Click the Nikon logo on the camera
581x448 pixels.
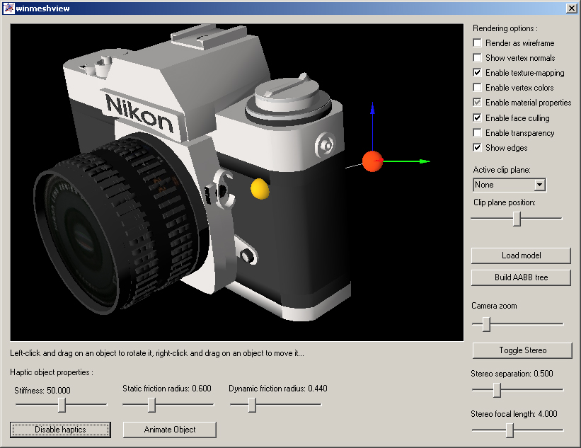coord(139,114)
